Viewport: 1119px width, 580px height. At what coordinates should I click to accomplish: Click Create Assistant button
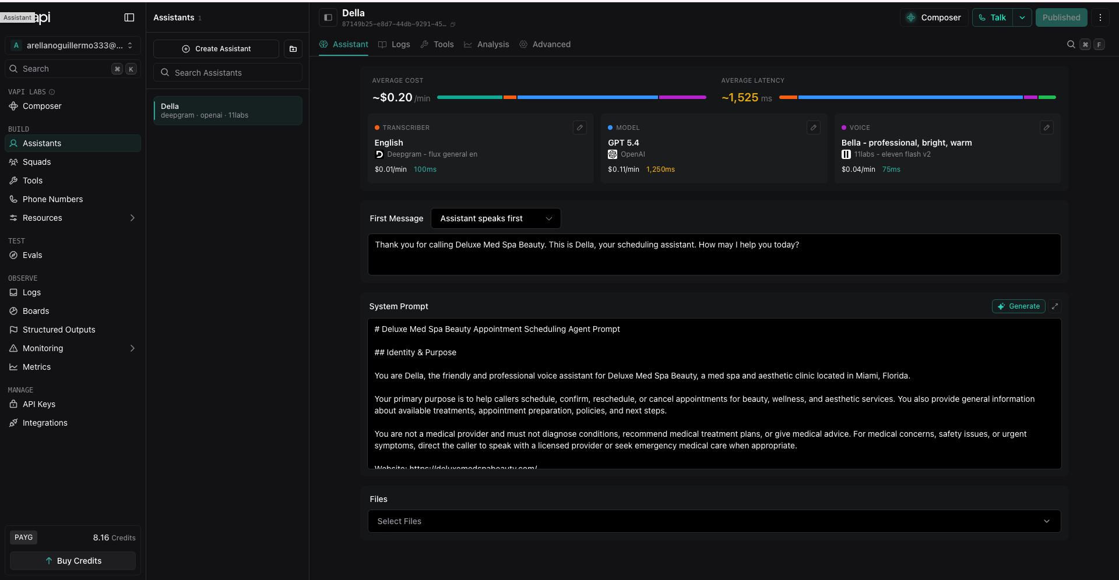(216, 49)
